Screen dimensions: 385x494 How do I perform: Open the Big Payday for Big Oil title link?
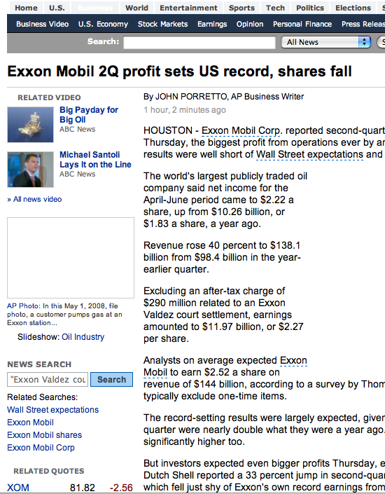point(89,115)
